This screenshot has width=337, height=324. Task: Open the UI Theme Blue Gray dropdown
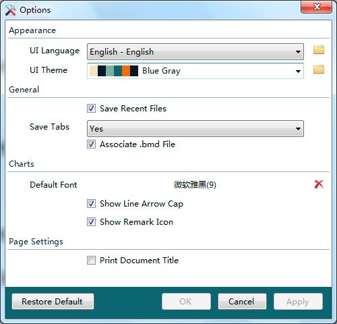point(195,71)
